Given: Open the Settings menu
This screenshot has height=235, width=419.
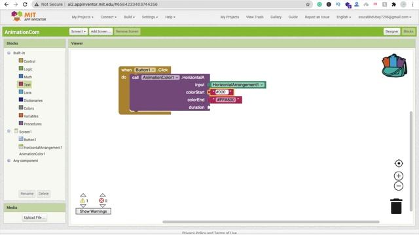Looking at the screenshot, I should 150,17.
